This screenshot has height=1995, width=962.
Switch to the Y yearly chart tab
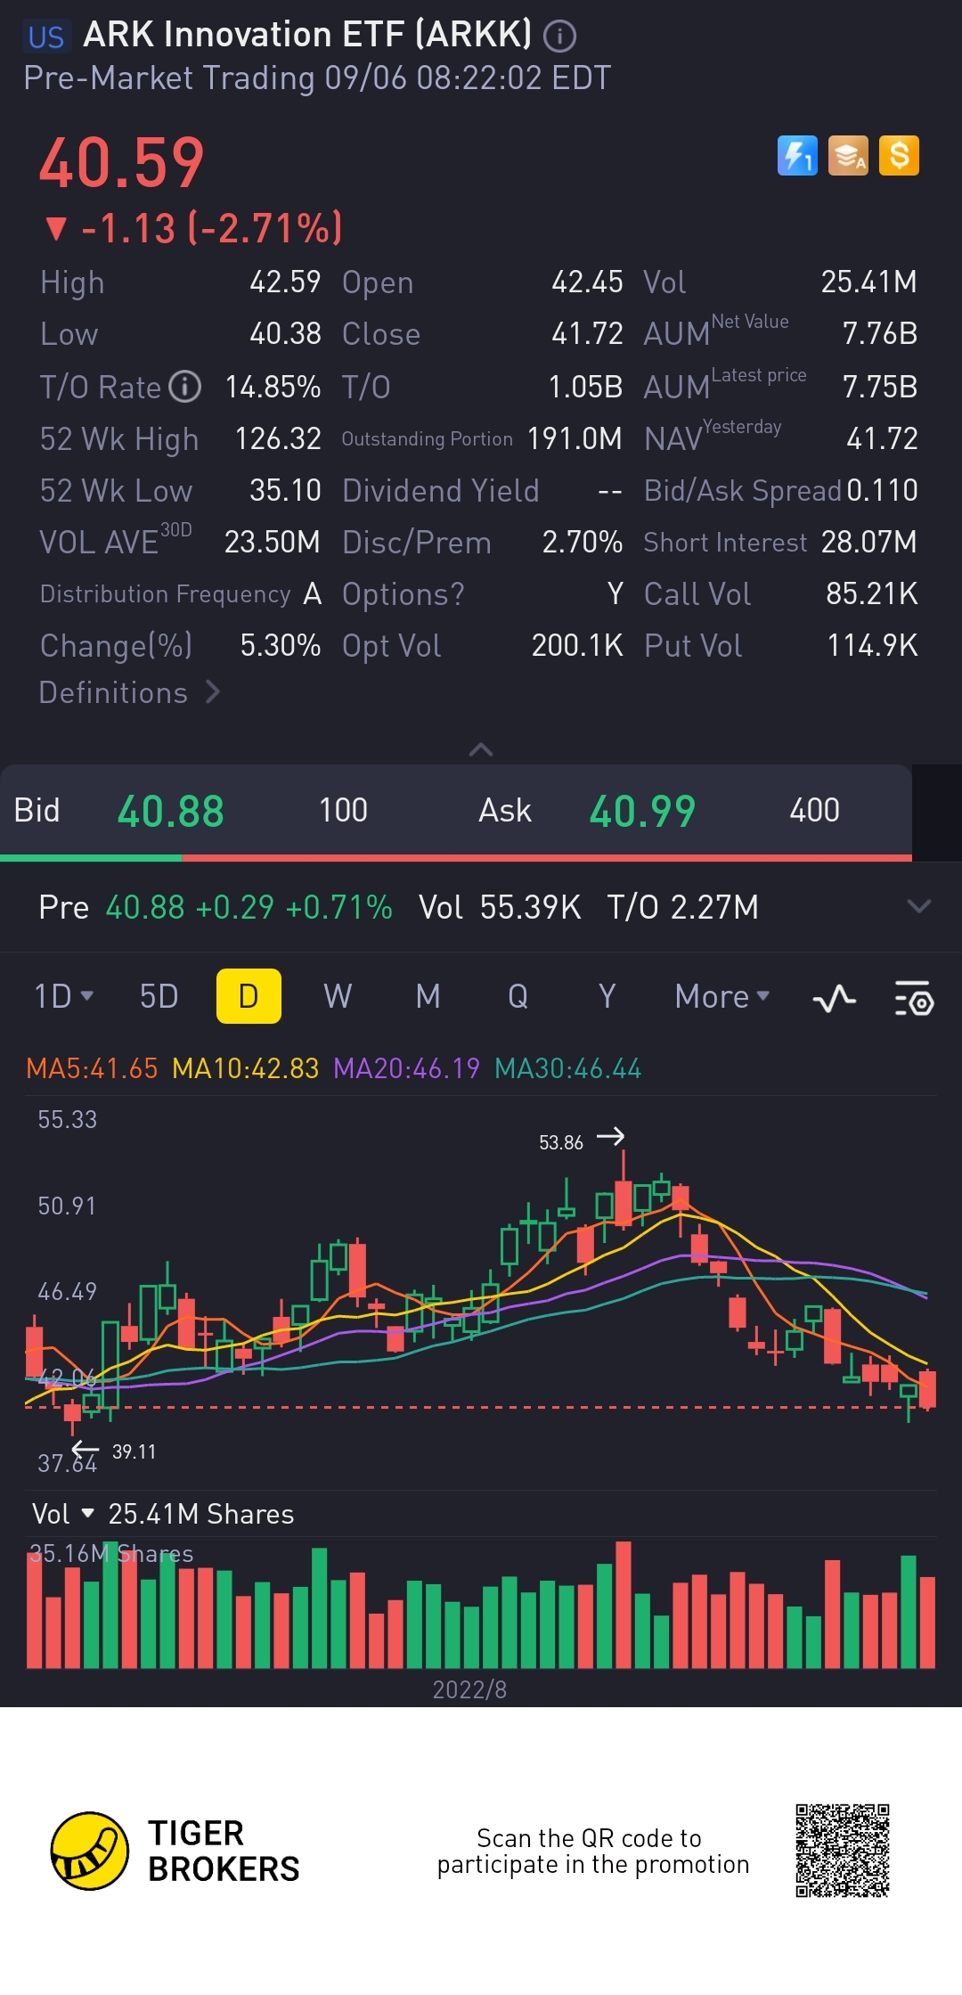pos(607,996)
